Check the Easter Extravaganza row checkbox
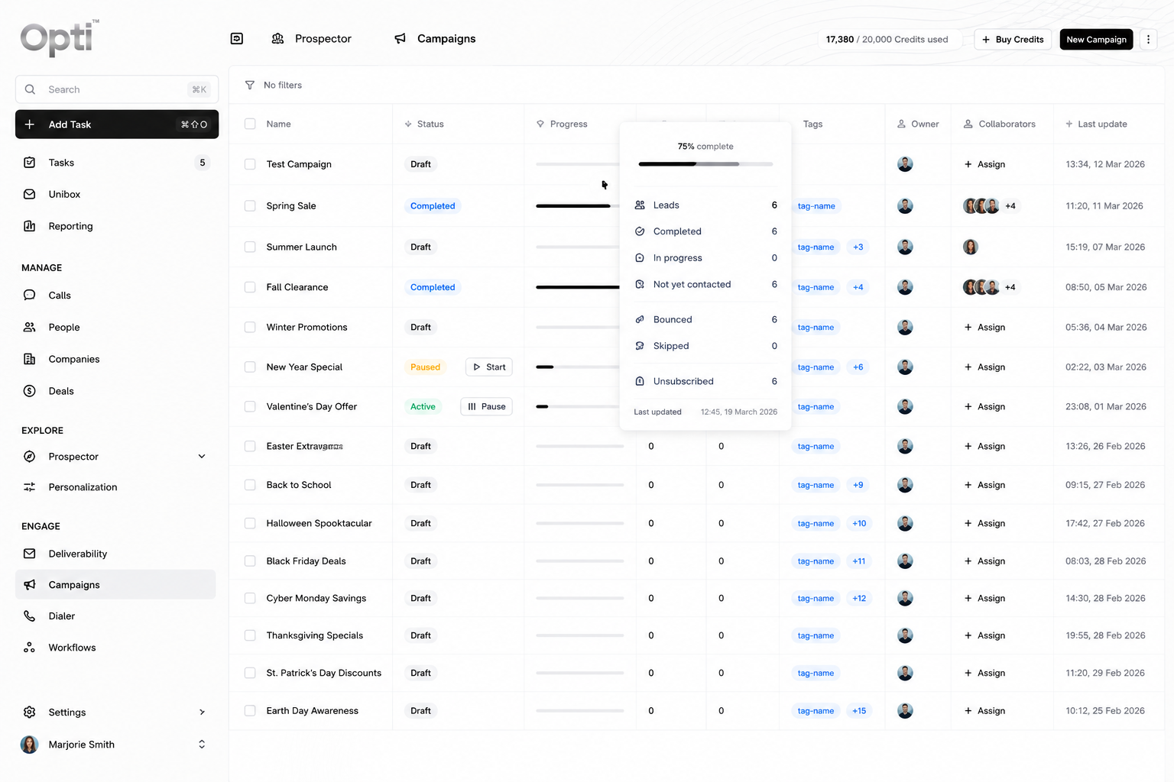Image resolution: width=1174 pixels, height=782 pixels. tap(250, 446)
